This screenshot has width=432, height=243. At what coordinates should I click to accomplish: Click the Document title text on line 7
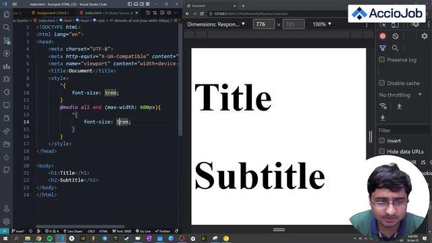[x=80, y=71]
